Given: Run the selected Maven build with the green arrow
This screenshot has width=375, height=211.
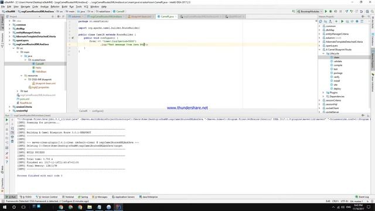Looking at the screenshot, I should pyautogui.click(x=342, y=21).
